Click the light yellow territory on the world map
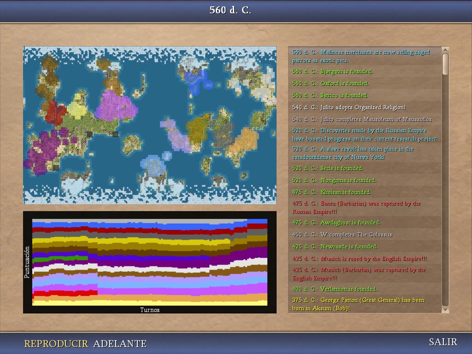 [77, 110]
